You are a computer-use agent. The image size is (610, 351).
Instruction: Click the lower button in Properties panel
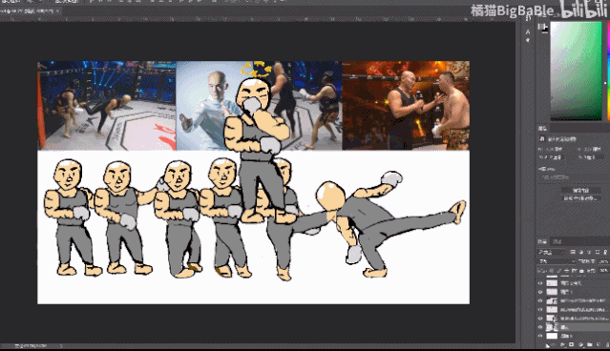pos(580,198)
